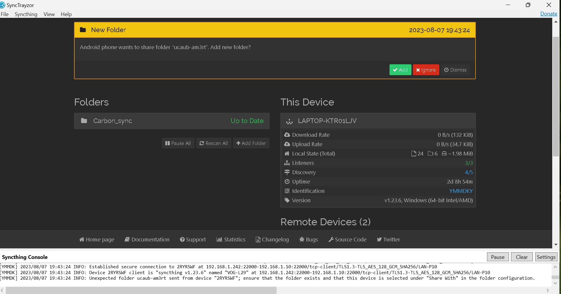
Task: Open the Donate link
Action: click(549, 14)
